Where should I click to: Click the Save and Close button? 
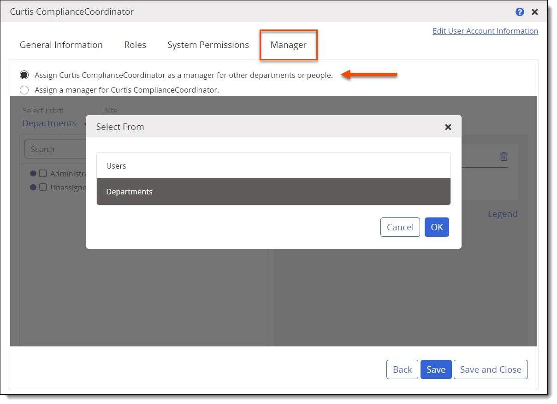pyautogui.click(x=491, y=369)
